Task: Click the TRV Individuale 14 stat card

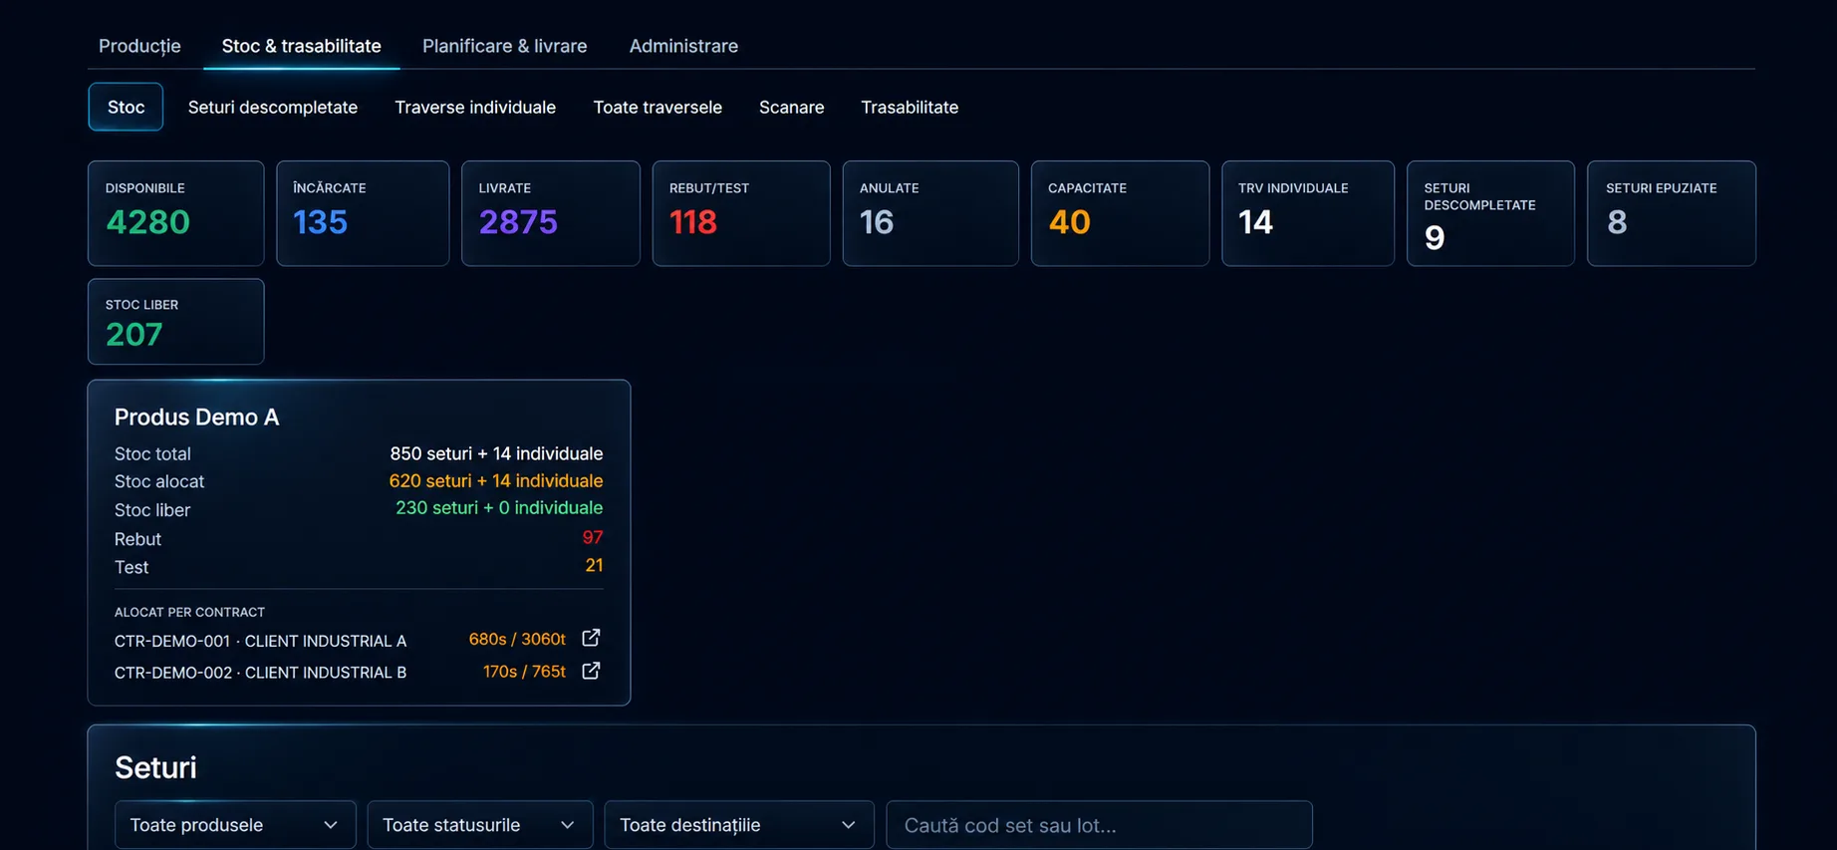Action: (1308, 213)
